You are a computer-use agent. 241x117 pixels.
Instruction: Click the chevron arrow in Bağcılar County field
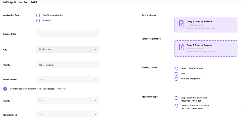tap(95, 65)
